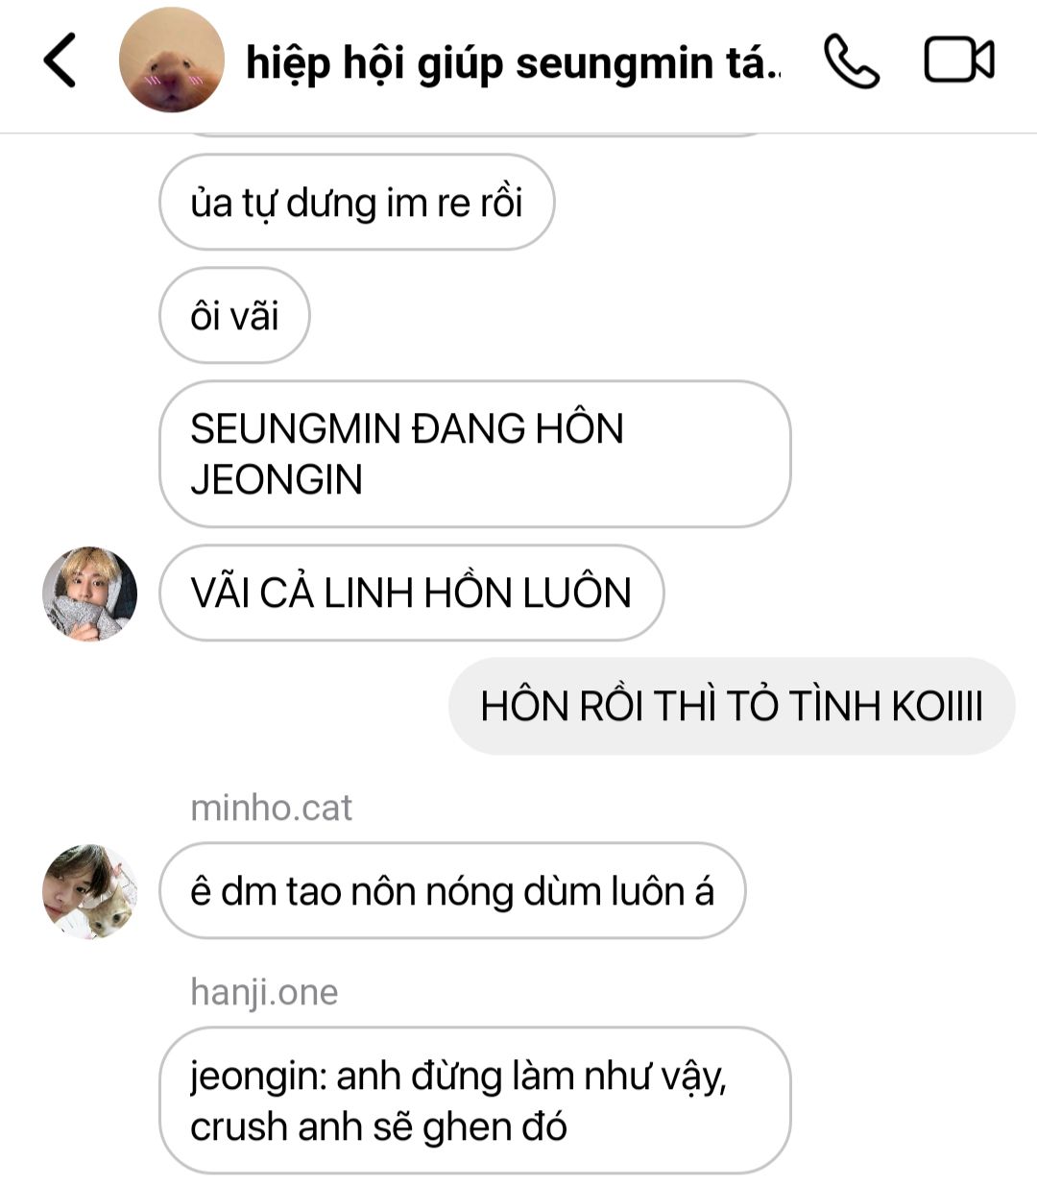
Task: Select message 'ủa tự dưng im re rồi'
Action: click(x=356, y=203)
